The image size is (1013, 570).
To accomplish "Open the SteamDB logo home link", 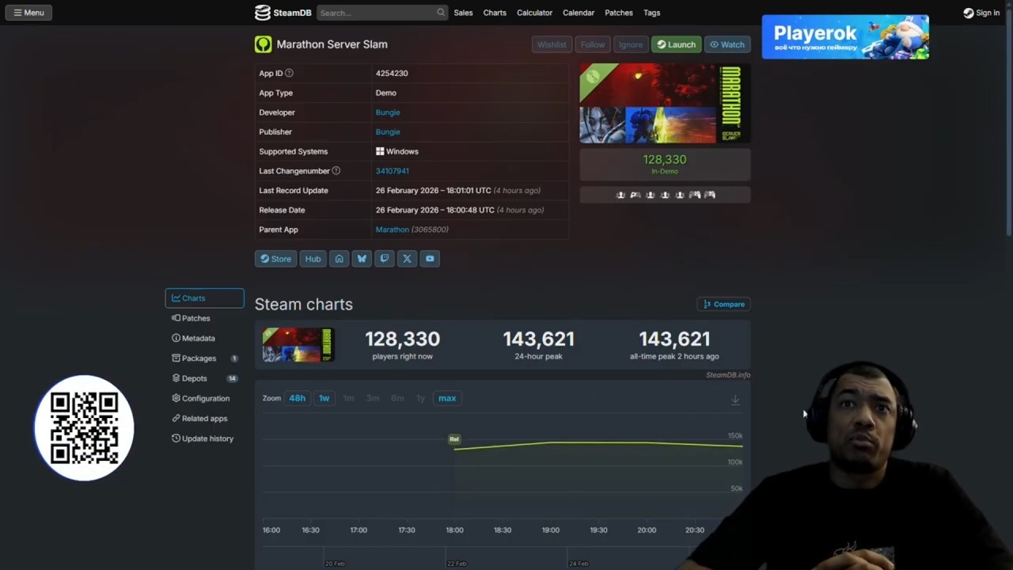I will click(283, 13).
